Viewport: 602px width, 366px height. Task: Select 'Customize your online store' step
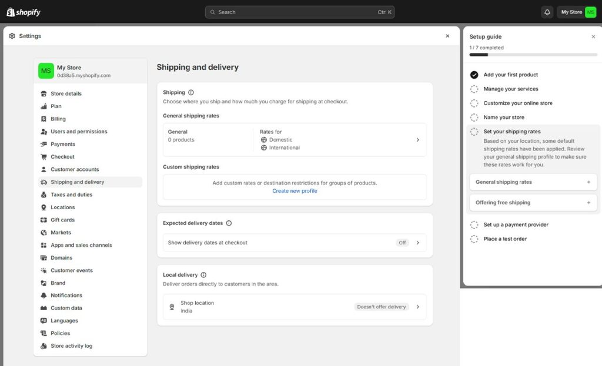tap(518, 103)
